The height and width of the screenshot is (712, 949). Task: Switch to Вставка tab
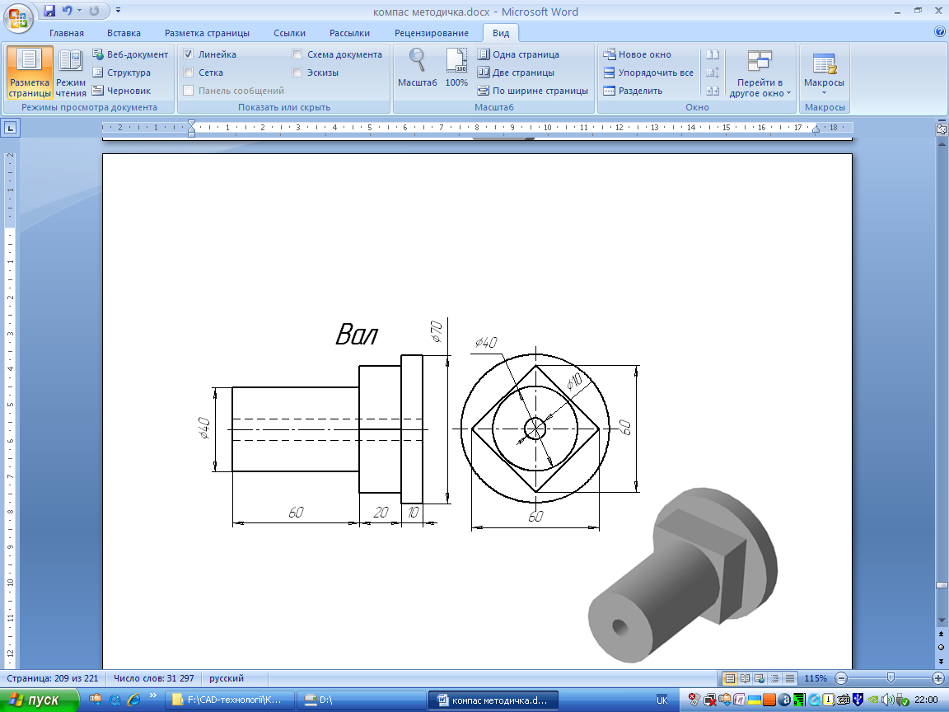tap(124, 33)
